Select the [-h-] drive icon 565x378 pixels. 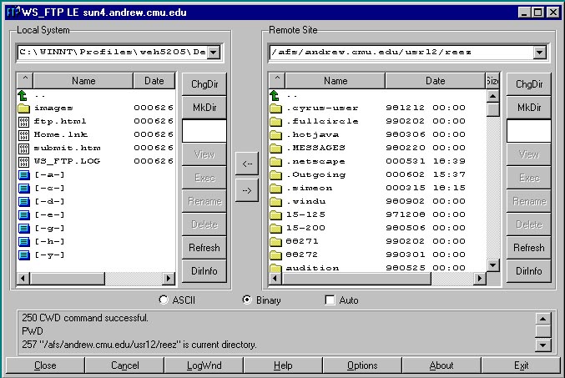coord(23,242)
